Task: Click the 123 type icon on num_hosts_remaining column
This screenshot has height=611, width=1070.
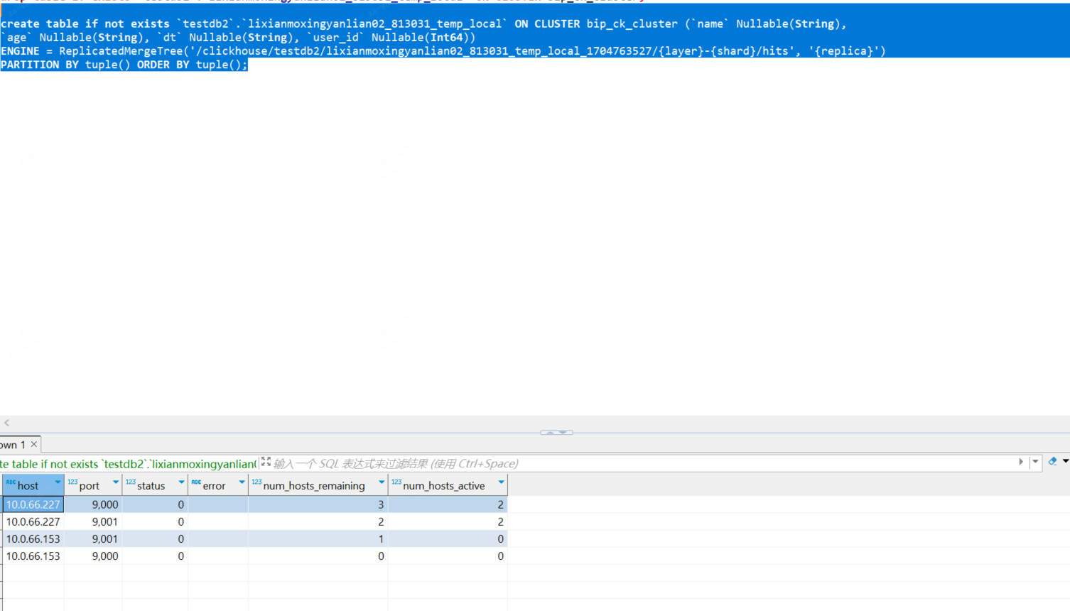Action: point(256,482)
